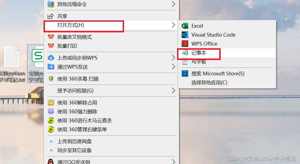Click the WordPad icon beside 写字板
The height and width of the screenshot is (164, 300).
tap(185, 62)
